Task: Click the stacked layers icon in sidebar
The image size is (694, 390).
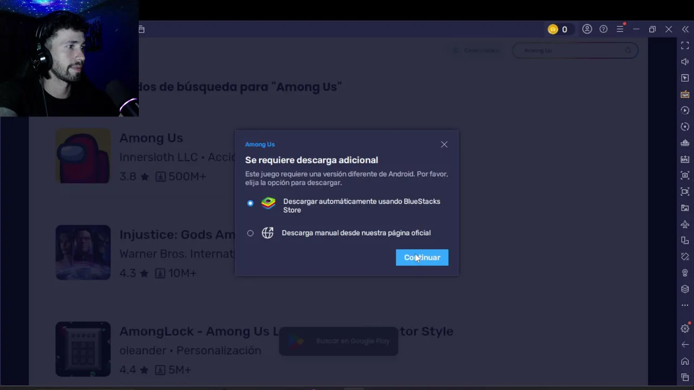Action: [685, 289]
